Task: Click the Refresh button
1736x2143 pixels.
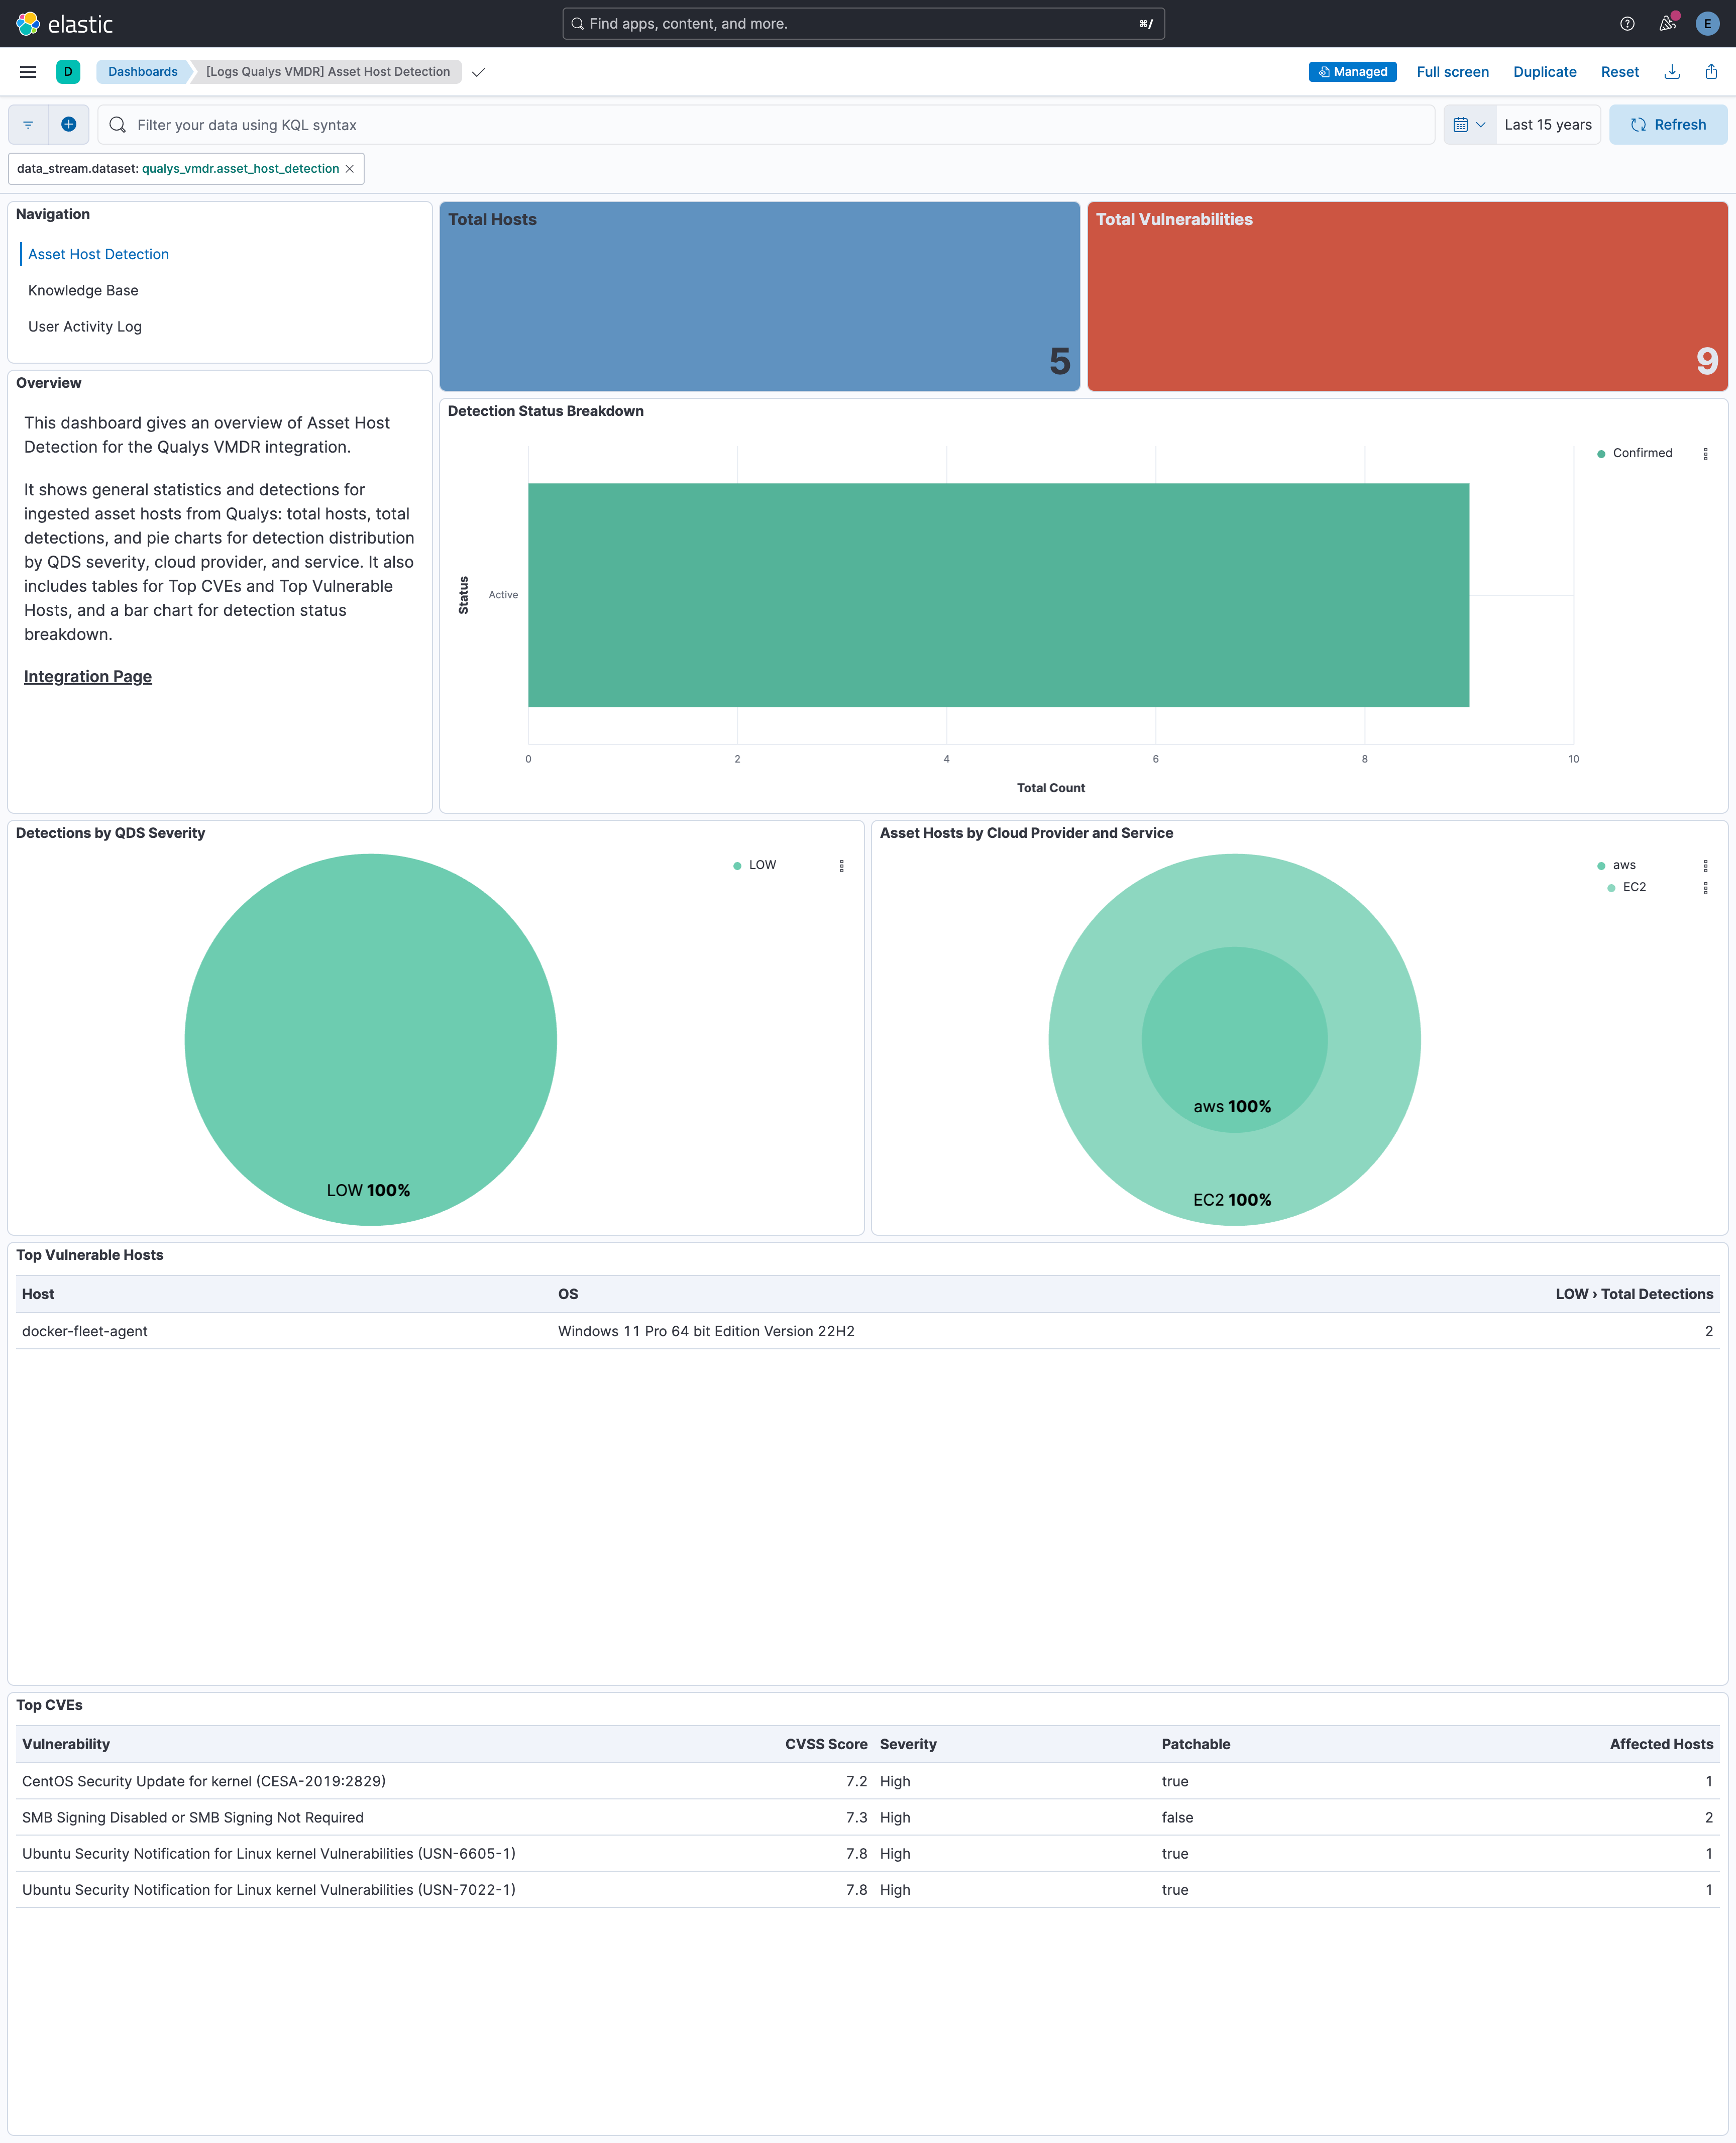Action: pyautogui.click(x=1667, y=124)
